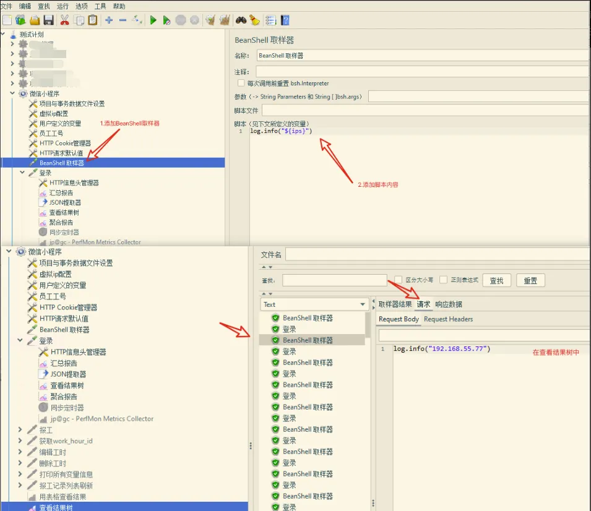Click the scissors Cut icon
Viewport: 591px width, 511px height.
(x=64, y=20)
